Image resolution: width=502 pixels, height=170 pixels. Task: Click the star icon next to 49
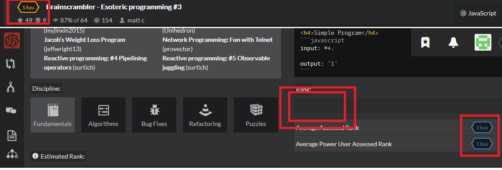tap(20, 20)
